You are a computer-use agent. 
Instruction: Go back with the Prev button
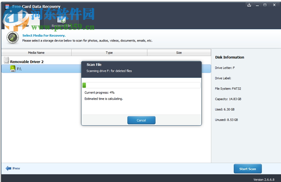point(13,168)
